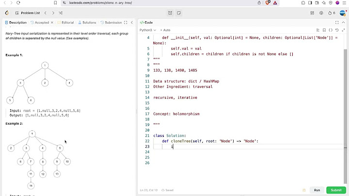Open the user profile avatar
This screenshot has width=349, height=196.
click(x=343, y=13)
